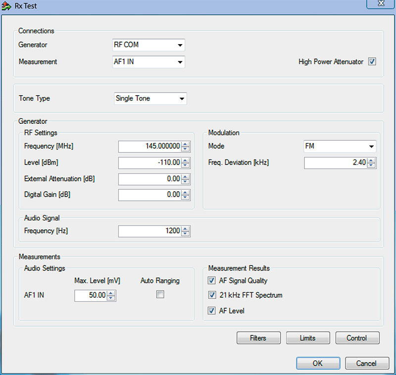Increase RF Frequency using up spinner arrow
Viewport: 396px width, 375px height.
tap(186, 144)
